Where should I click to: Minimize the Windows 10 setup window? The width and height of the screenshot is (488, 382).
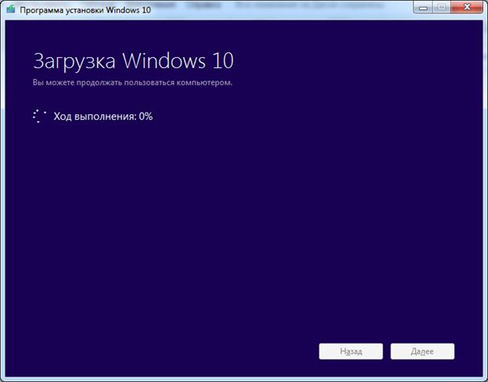pos(423,8)
